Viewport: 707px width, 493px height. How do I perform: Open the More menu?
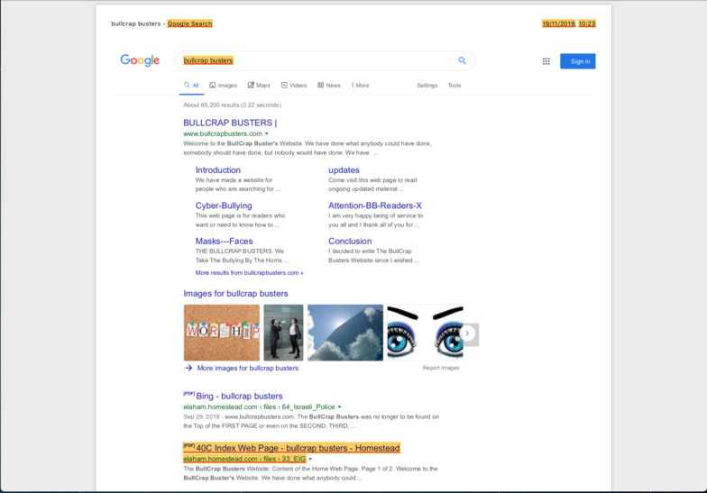[361, 85]
